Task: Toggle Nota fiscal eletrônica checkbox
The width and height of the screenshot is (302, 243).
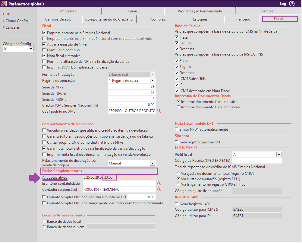Action: pos(44,56)
